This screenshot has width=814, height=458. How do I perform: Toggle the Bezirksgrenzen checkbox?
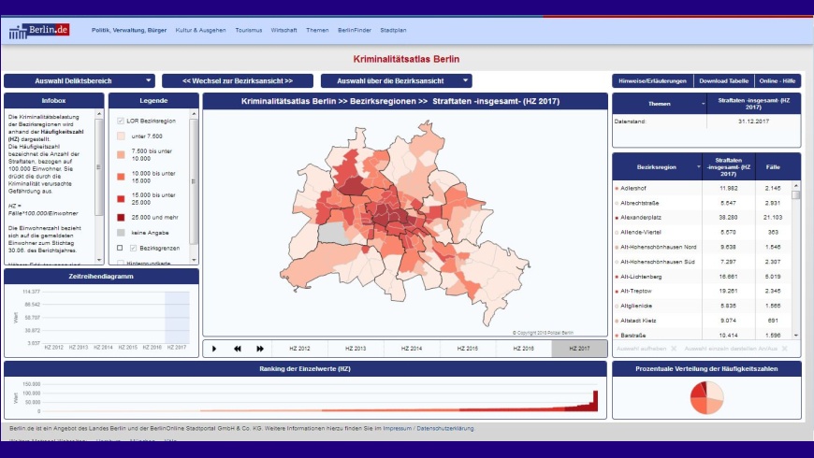point(133,248)
